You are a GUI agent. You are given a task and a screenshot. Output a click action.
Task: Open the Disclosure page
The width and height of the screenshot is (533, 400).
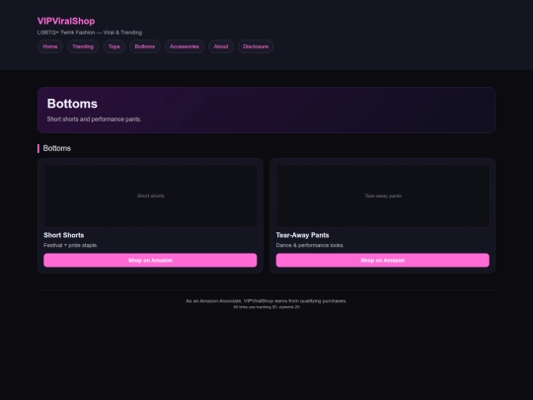(x=256, y=46)
